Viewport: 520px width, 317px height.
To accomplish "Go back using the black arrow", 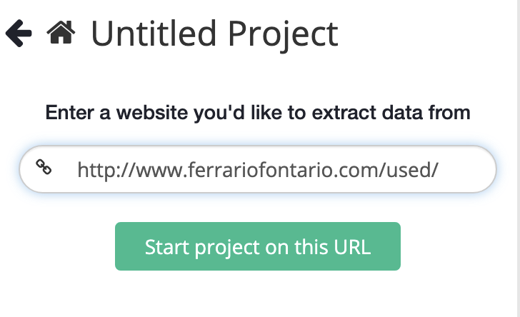I will [19, 34].
